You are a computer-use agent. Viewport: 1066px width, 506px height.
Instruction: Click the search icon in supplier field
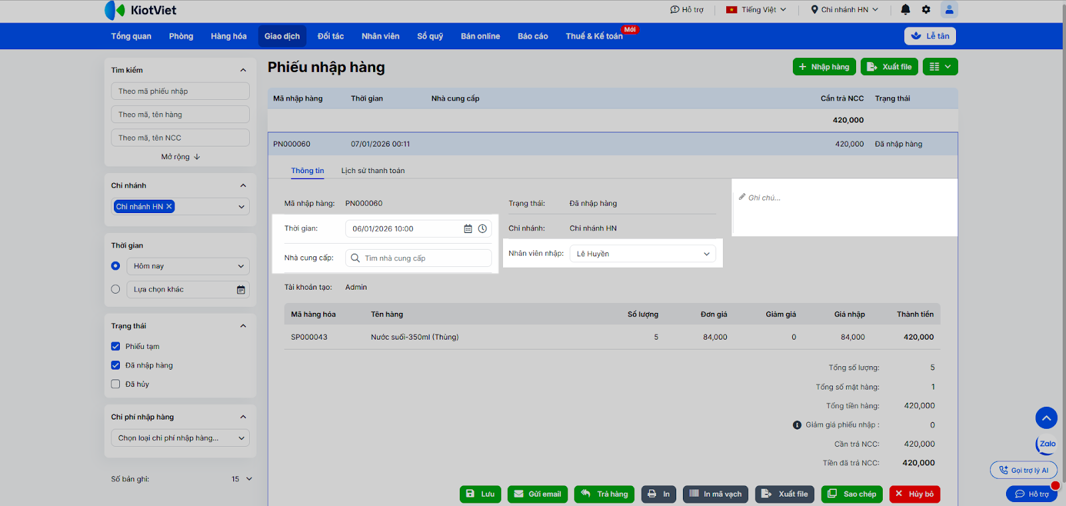point(356,258)
